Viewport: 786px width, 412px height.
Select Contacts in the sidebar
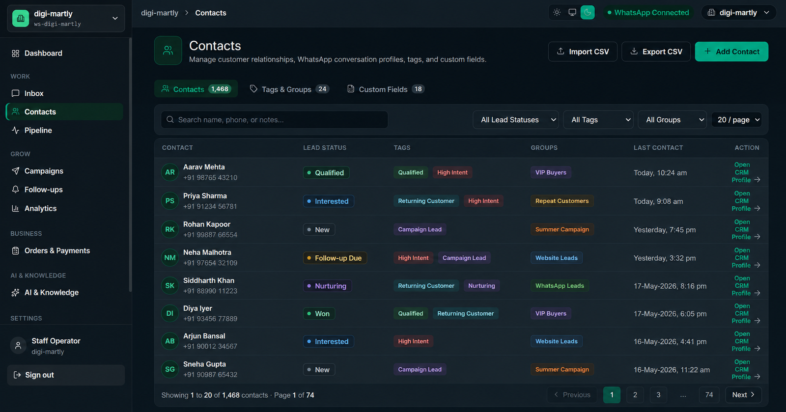click(x=64, y=112)
